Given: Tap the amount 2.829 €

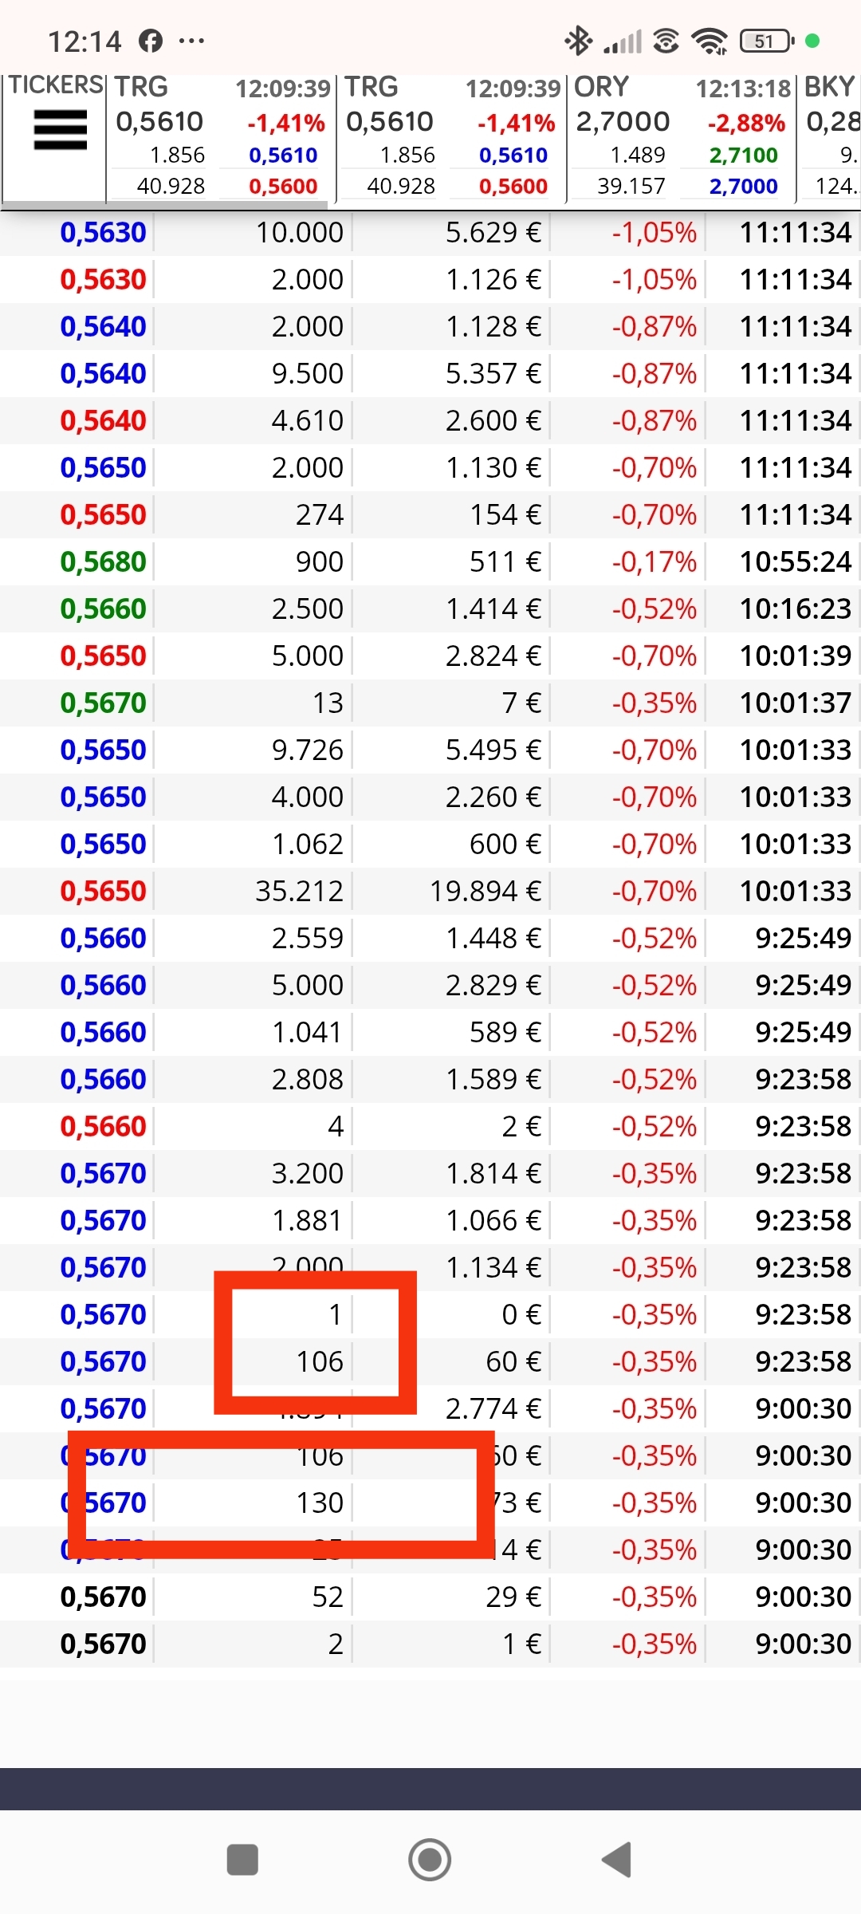Looking at the screenshot, I should tap(493, 986).
